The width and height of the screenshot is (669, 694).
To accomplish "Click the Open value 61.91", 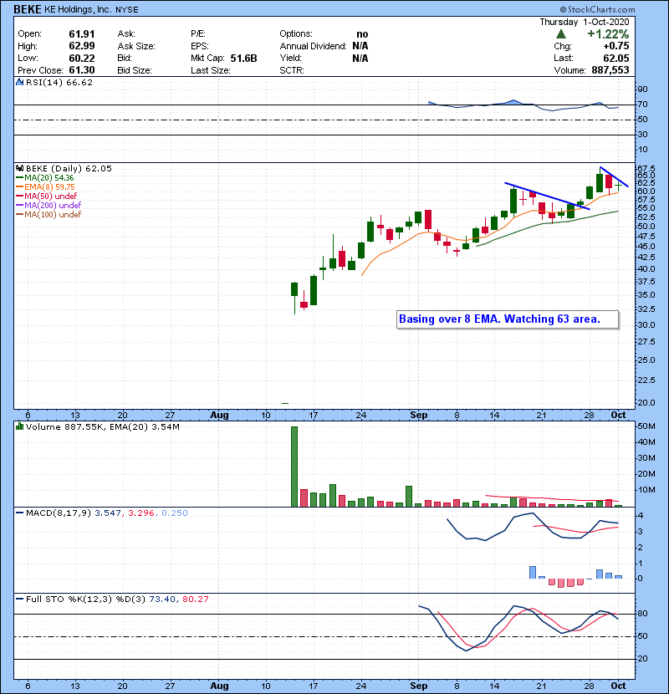I will pyautogui.click(x=81, y=34).
